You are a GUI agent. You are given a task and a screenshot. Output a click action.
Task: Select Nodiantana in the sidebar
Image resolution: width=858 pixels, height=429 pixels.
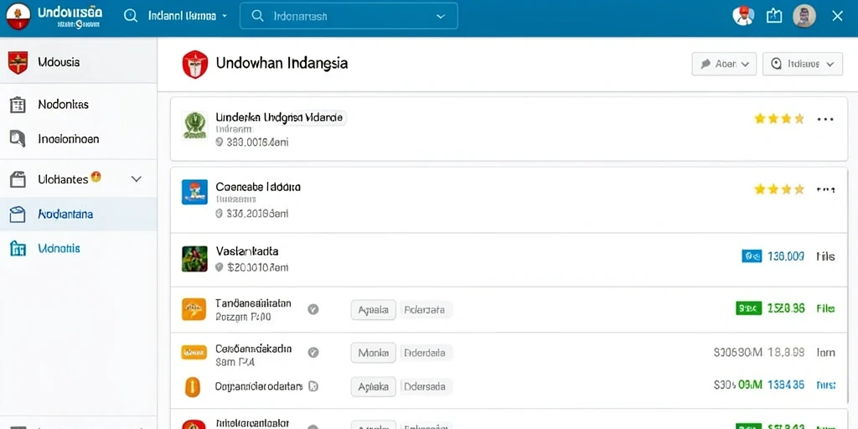[78, 214]
